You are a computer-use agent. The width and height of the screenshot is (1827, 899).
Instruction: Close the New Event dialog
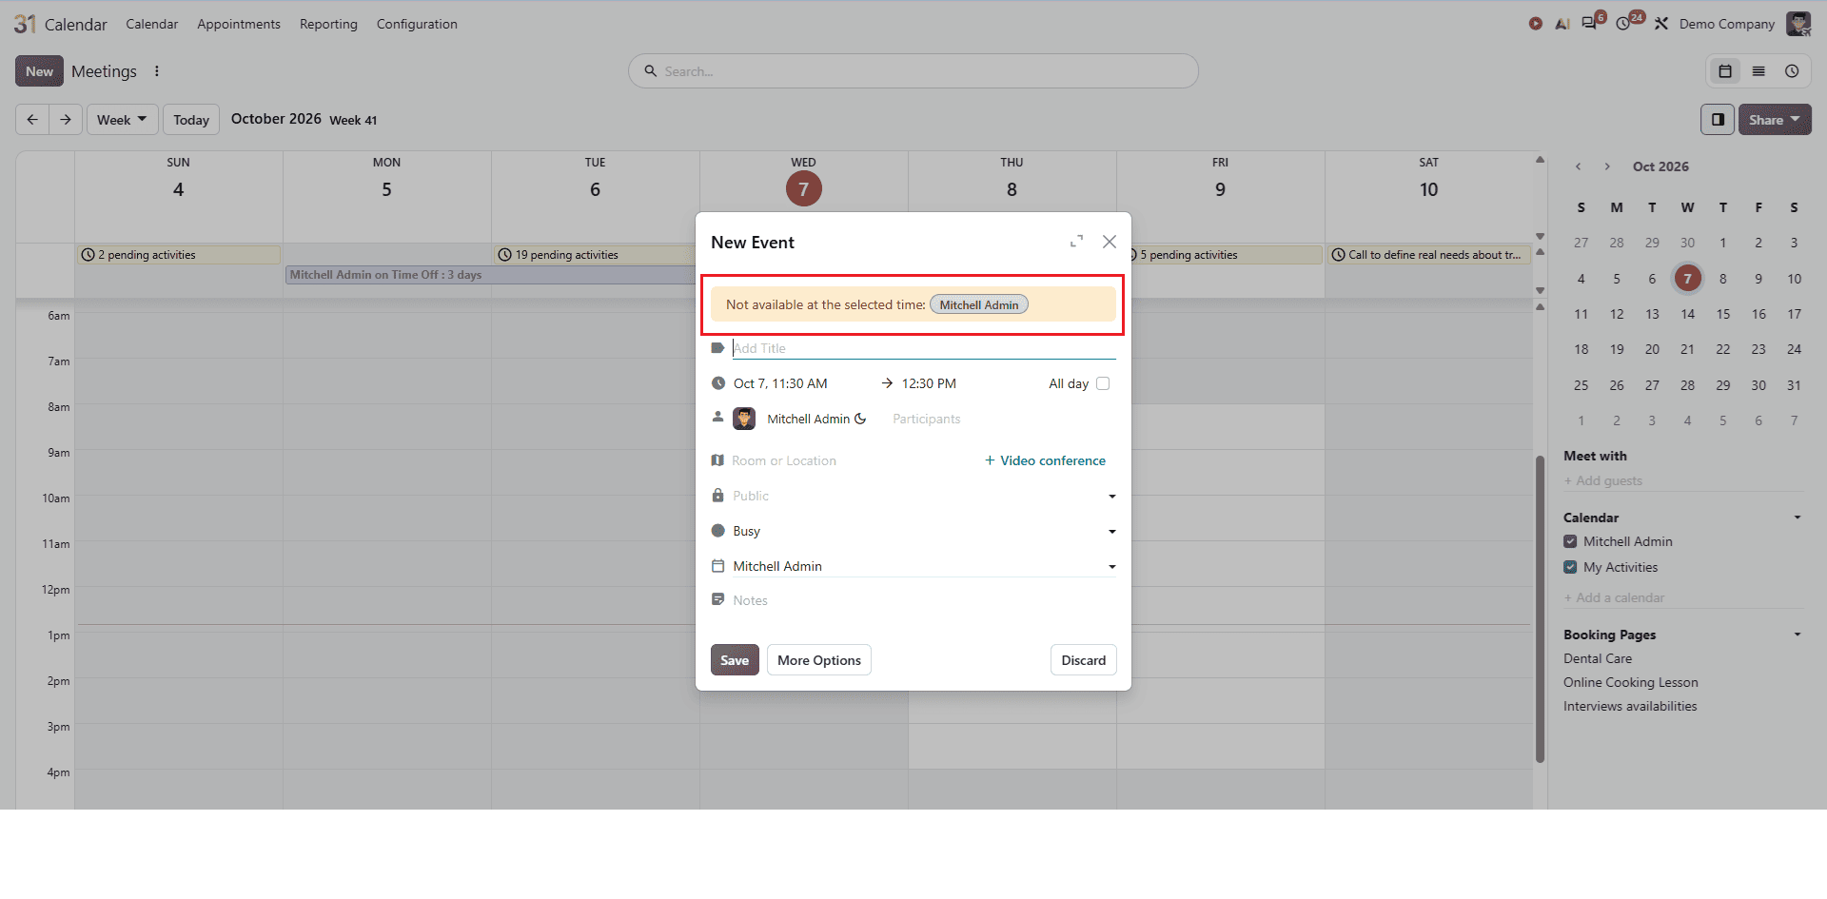[1110, 242]
